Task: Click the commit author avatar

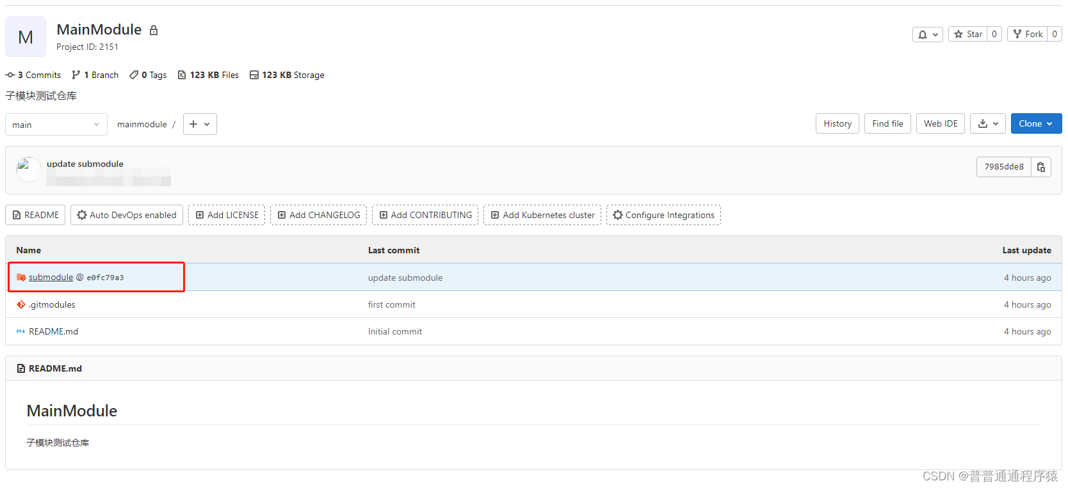Action: click(28, 170)
